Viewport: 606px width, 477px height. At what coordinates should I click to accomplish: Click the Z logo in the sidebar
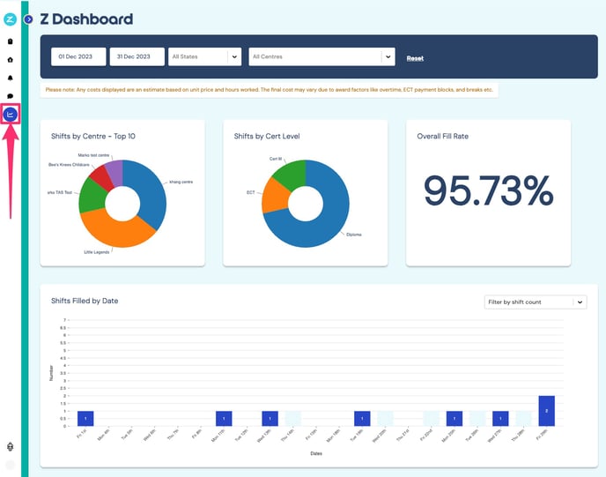pyautogui.click(x=11, y=19)
